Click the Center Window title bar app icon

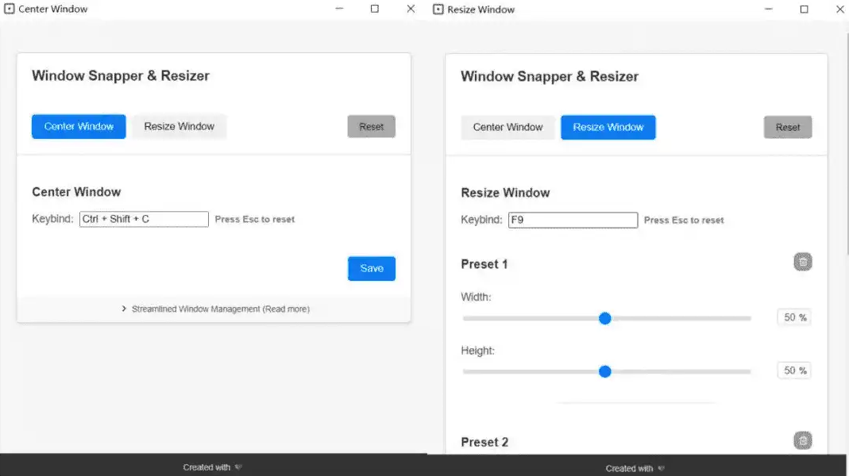(x=10, y=10)
